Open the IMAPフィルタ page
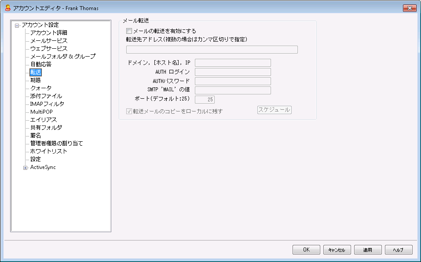 click(x=47, y=104)
